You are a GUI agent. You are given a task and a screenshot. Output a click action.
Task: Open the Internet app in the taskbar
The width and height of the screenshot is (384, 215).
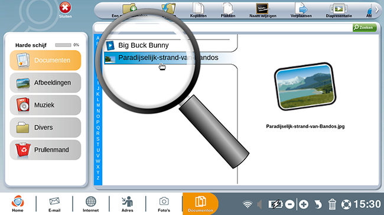[90, 204]
